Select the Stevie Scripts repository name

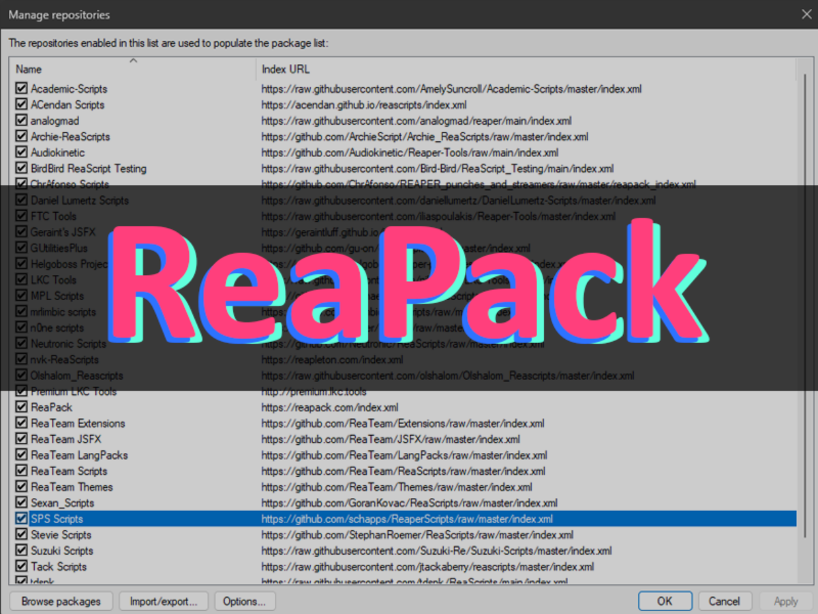click(x=61, y=535)
